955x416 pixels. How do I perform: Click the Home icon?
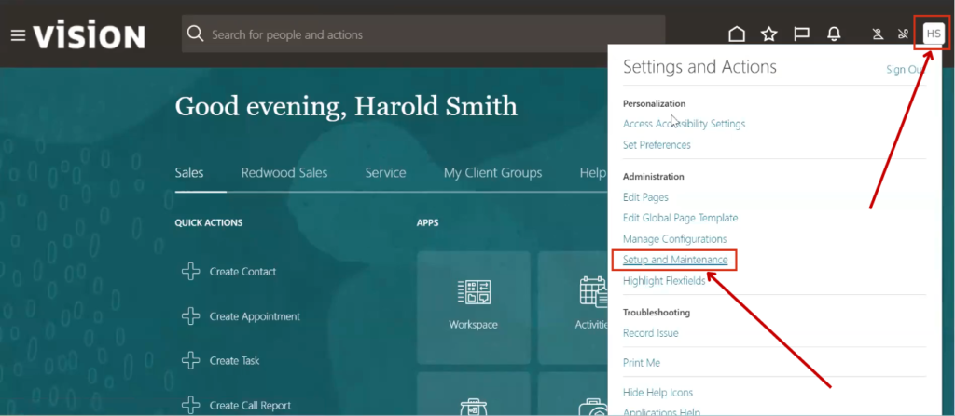[737, 34]
